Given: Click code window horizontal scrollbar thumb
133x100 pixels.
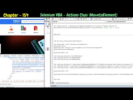Looking at the screenshot, I should (62, 83).
